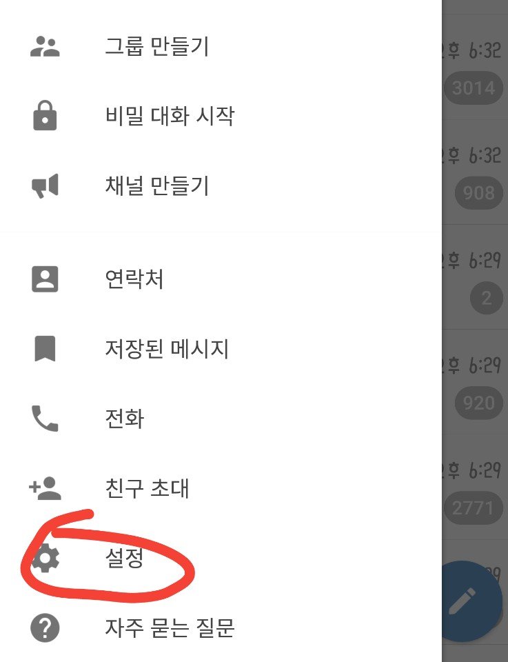Tap the group people icon
Image resolution: width=508 pixels, height=662 pixels.
pyautogui.click(x=45, y=46)
